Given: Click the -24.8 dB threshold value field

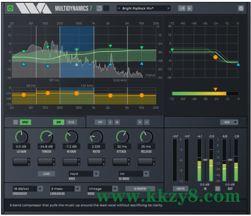Looking at the screenshot, I should [46, 147].
